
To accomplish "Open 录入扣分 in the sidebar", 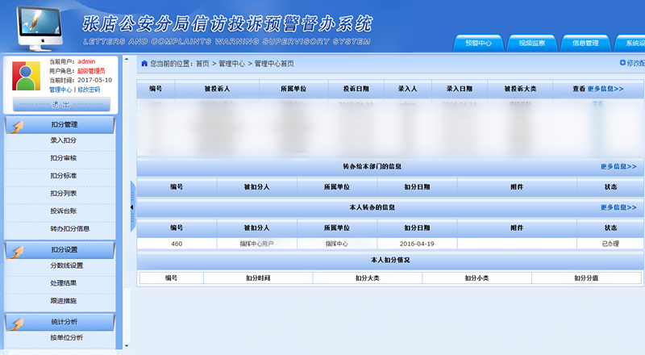I will click(x=64, y=141).
